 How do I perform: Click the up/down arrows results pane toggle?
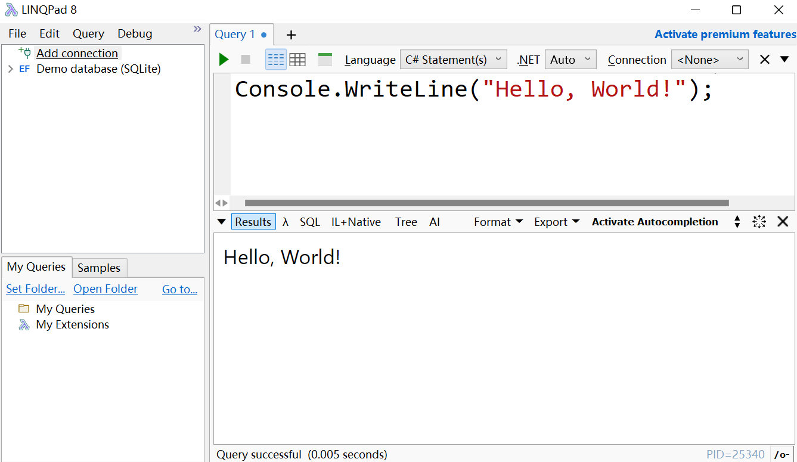click(x=737, y=222)
